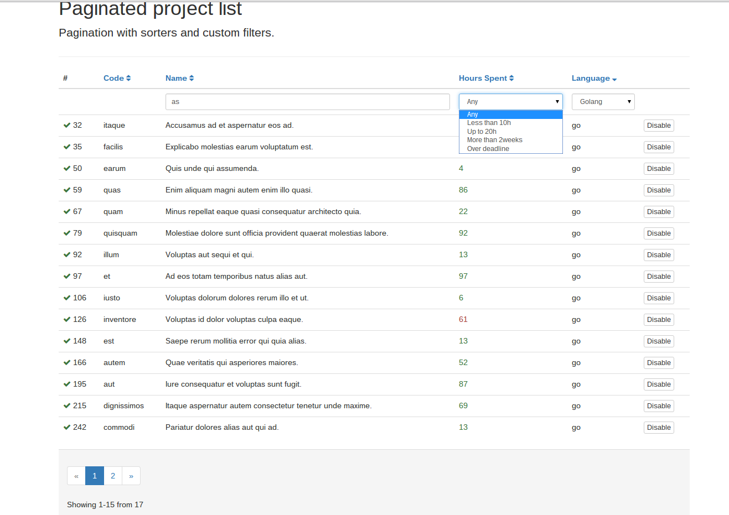
Task: Select 'Less than 10h' option
Action: (x=489, y=123)
